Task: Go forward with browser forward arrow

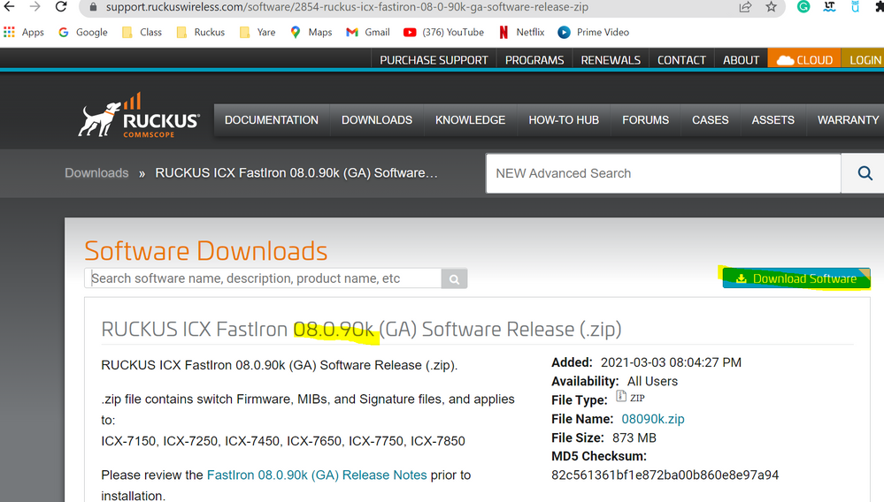Action: pyautogui.click(x=35, y=7)
